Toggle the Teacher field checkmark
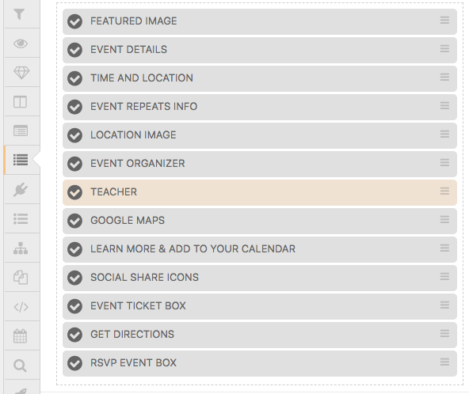 pos(74,192)
